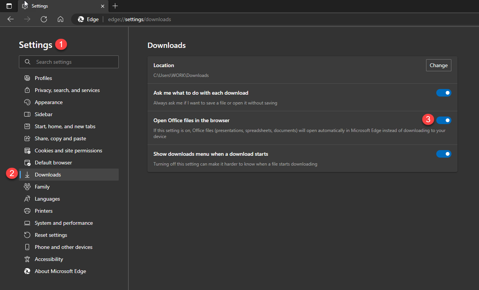Click the Downloads page heading
479x290 pixels.
tap(167, 46)
